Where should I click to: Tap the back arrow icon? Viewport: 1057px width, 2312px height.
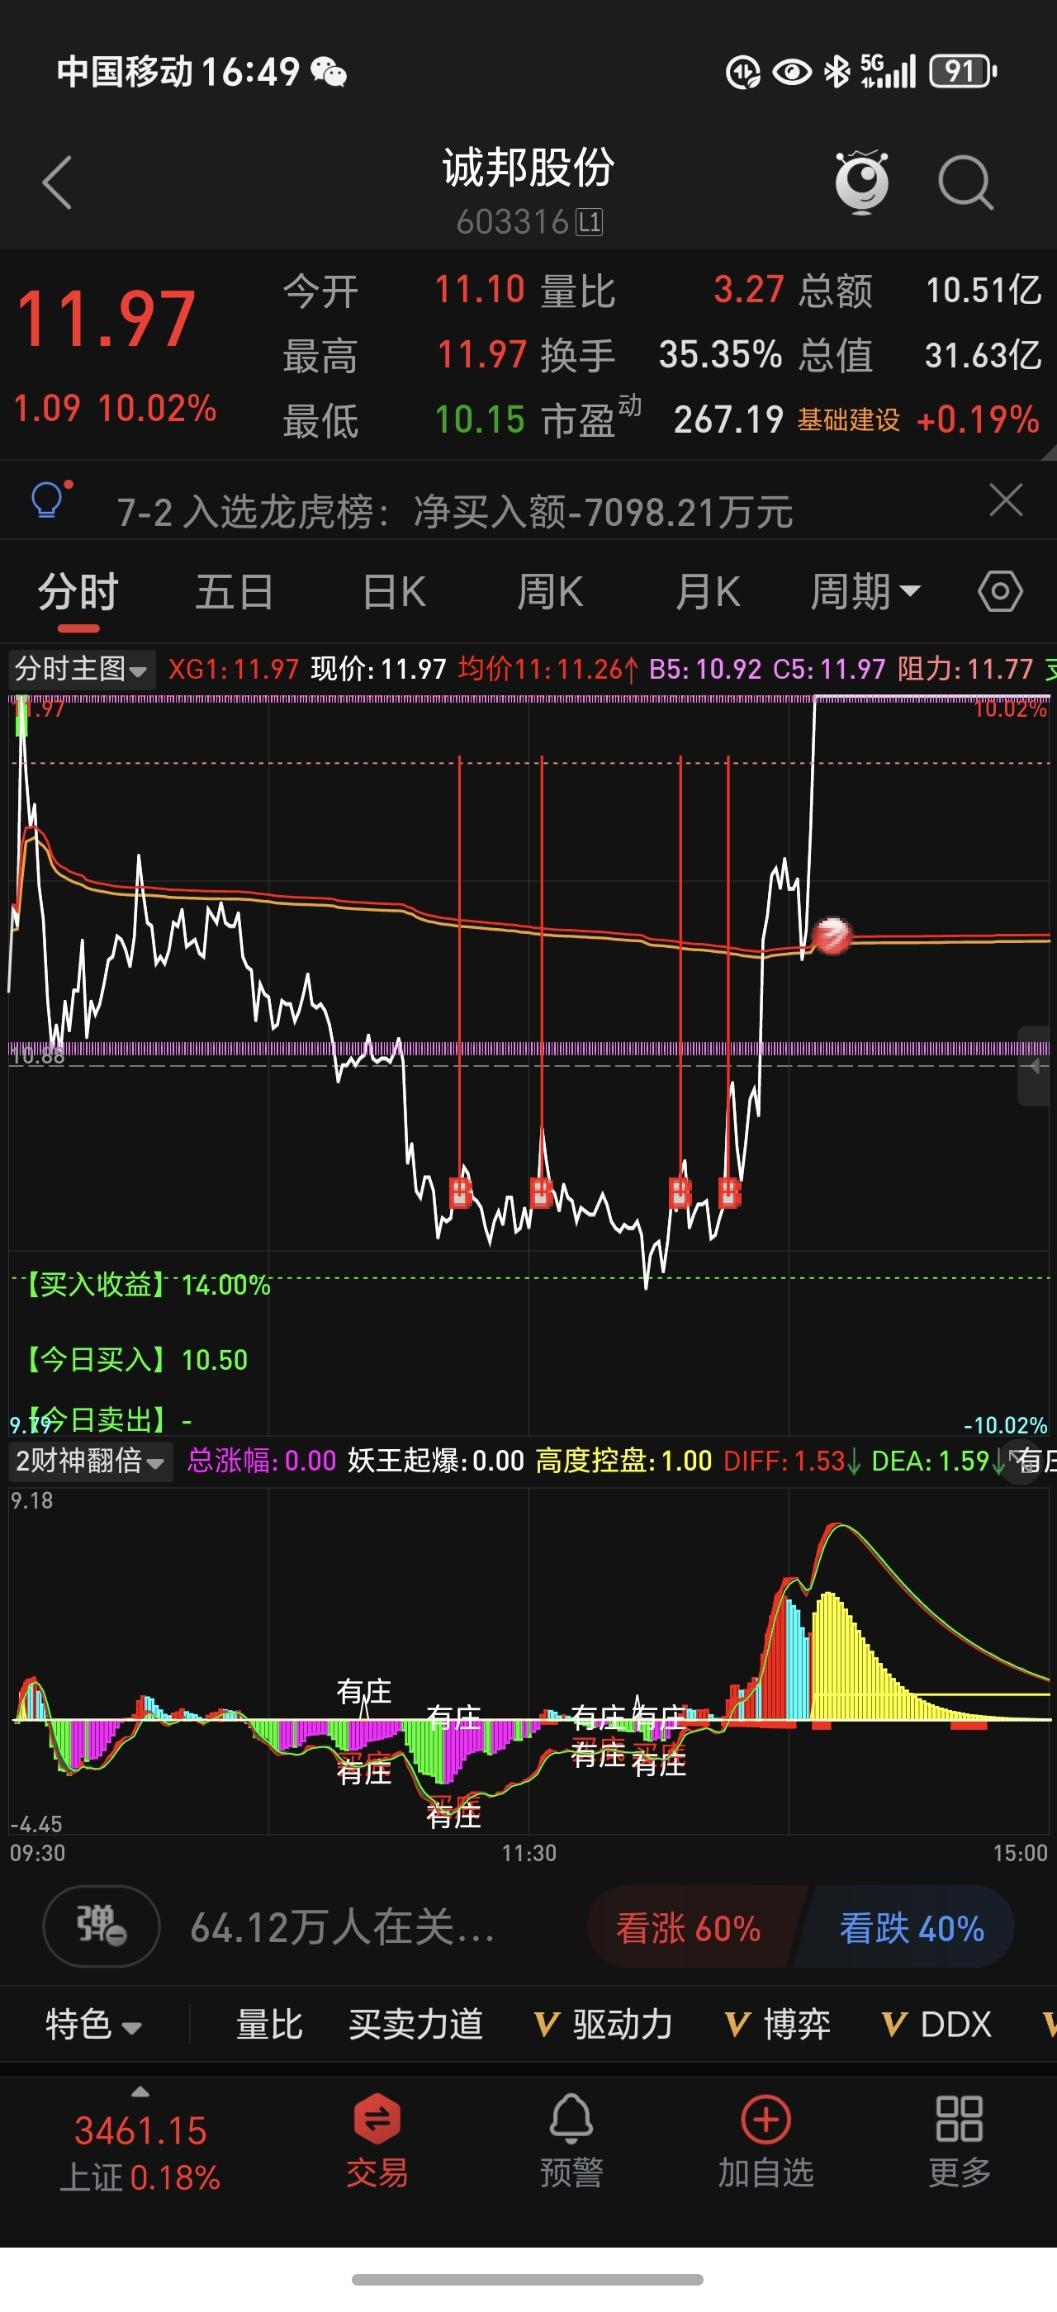(x=56, y=183)
